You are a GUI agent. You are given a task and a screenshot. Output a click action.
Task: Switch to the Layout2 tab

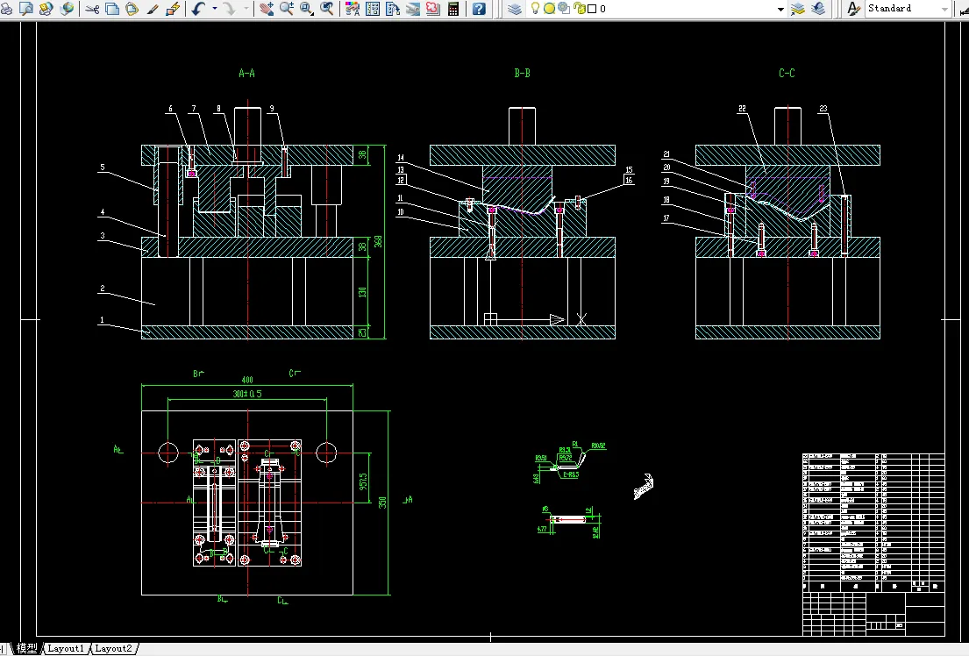(x=114, y=648)
